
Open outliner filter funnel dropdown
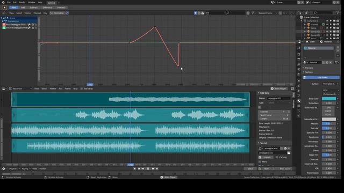pyautogui.click(x=338, y=13)
